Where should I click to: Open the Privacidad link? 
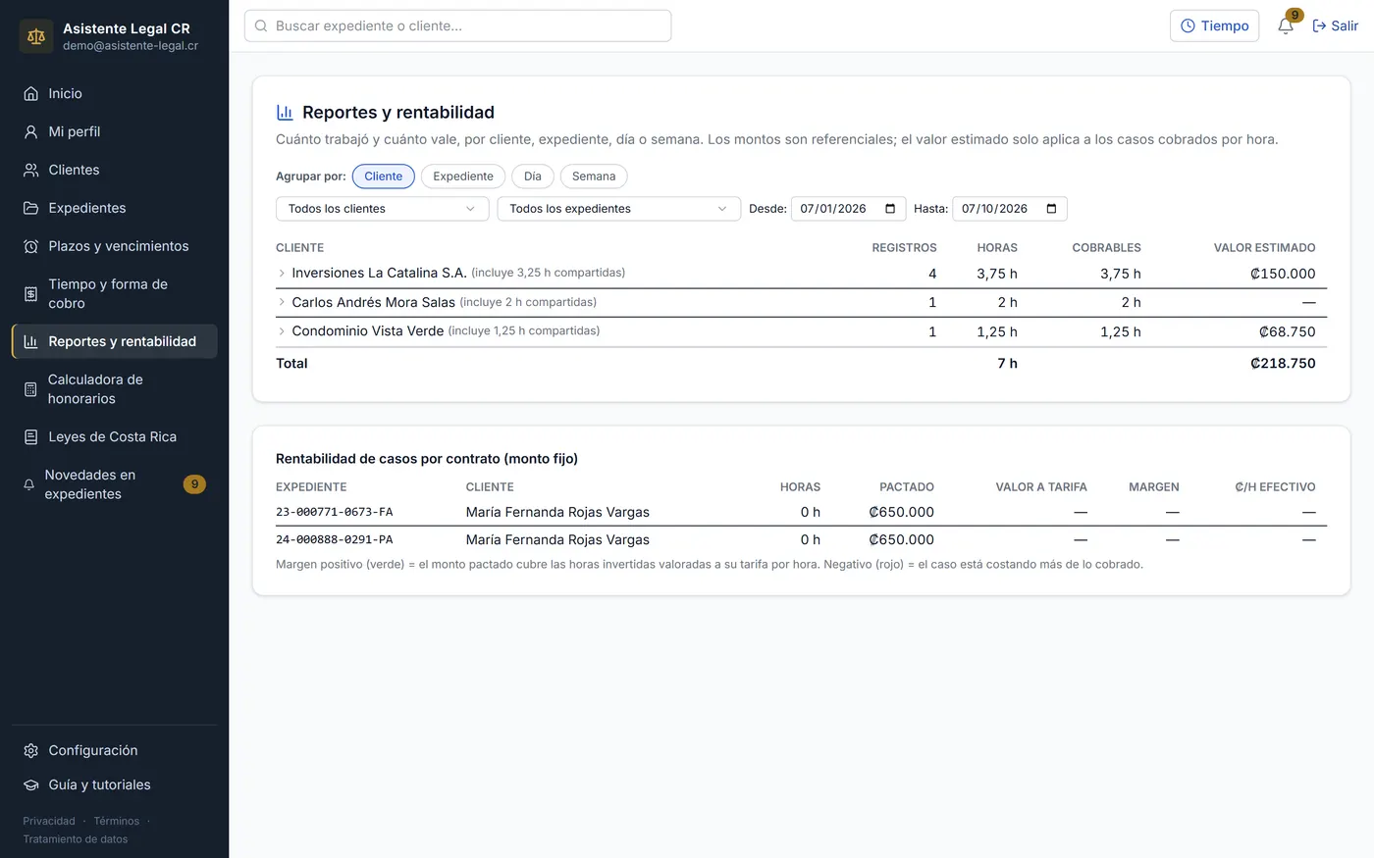tap(49, 822)
